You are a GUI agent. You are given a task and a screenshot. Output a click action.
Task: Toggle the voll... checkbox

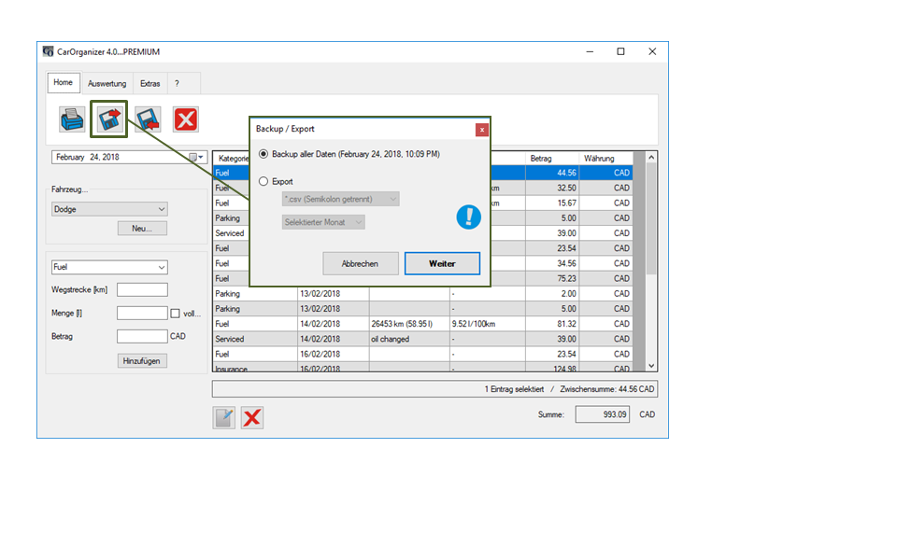(x=175, y=314)
